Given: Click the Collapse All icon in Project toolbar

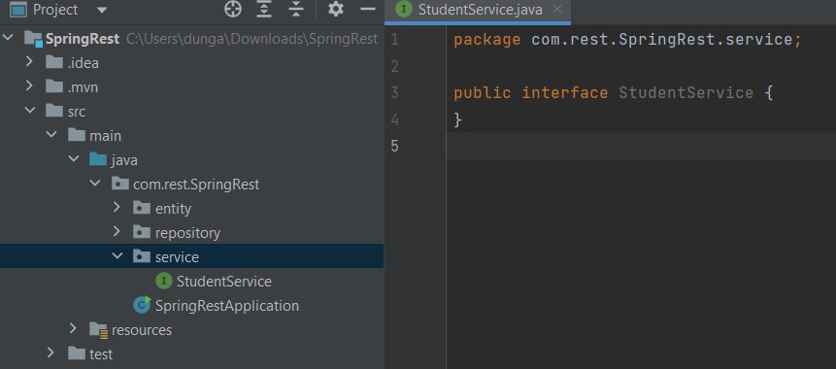Looking at the screenshot, I should pyautogui.click(x=295, y=9).
